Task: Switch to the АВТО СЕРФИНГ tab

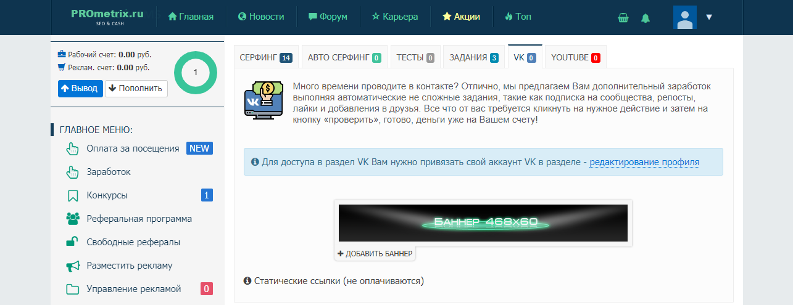Action: pyautogui.click(x=344, y=57)
